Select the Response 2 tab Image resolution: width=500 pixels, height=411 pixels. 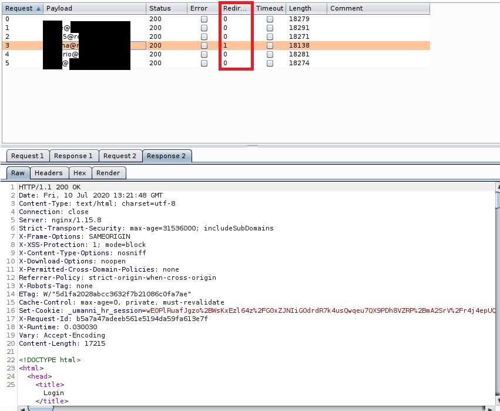(x=167, y=156)
